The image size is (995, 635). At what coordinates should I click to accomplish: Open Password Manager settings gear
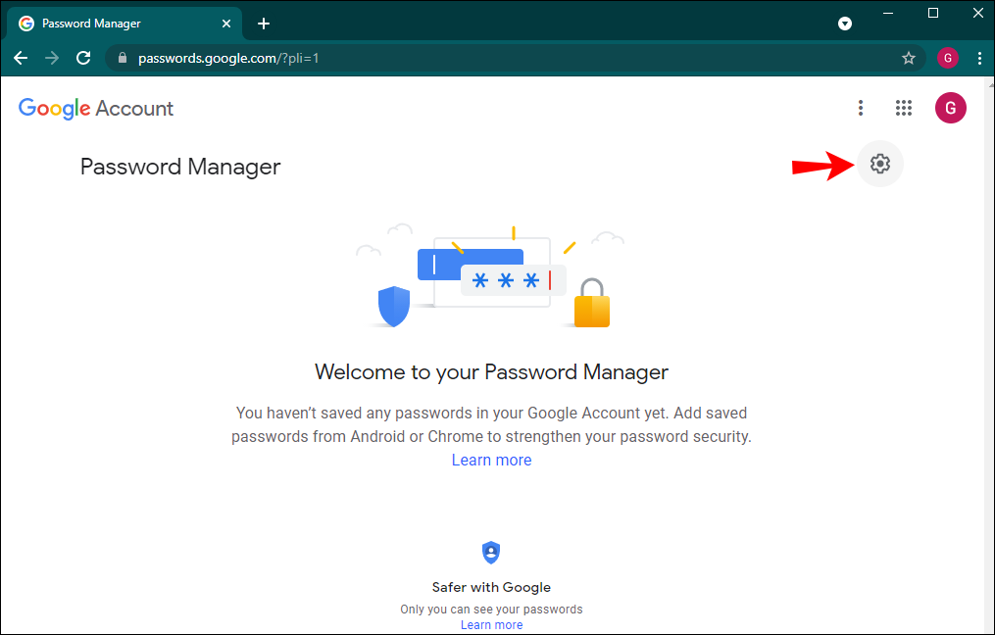[x=879, y=164]
